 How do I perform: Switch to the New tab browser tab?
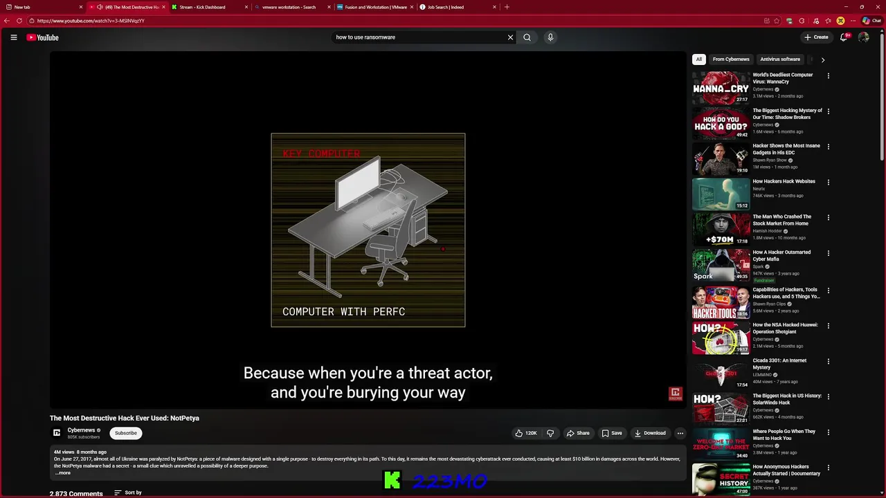(x=44, y=7)
